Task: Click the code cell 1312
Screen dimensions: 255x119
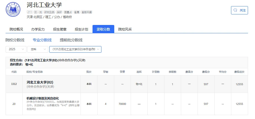Action: tap(14, 84)
